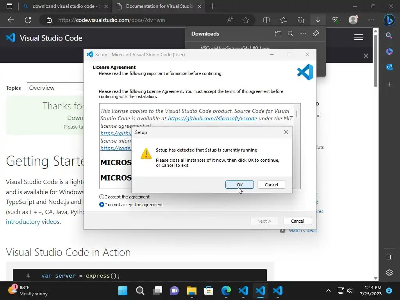
Task: Close the 'download visual studio code' tab
Action: coord(106,6)
